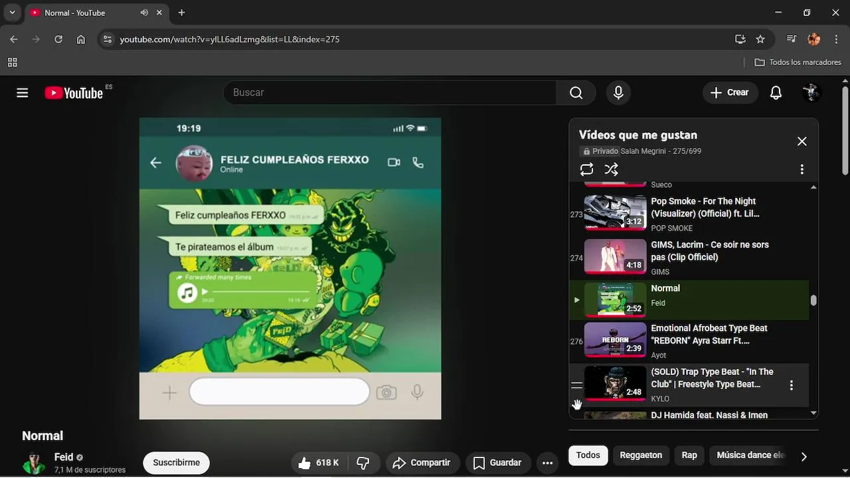Dislike the video
850x478 pixels.
363,463
